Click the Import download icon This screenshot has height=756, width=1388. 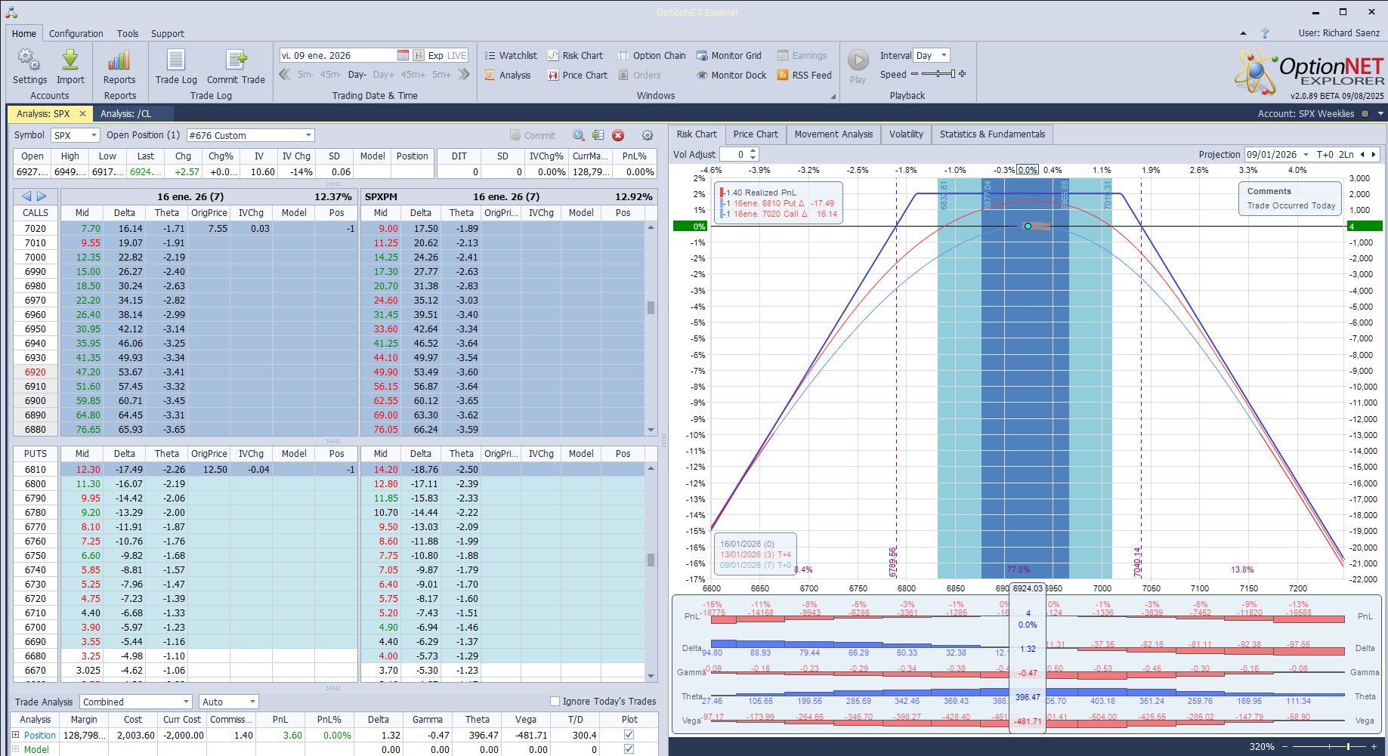(x=70, y=61)
